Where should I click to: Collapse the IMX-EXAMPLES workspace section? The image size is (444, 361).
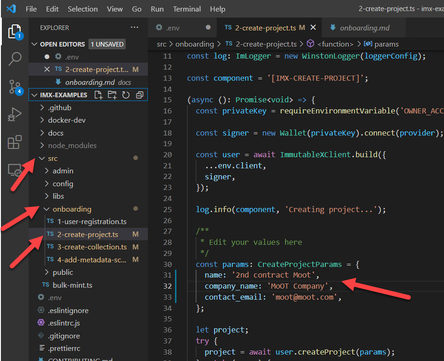click(34, 95)
